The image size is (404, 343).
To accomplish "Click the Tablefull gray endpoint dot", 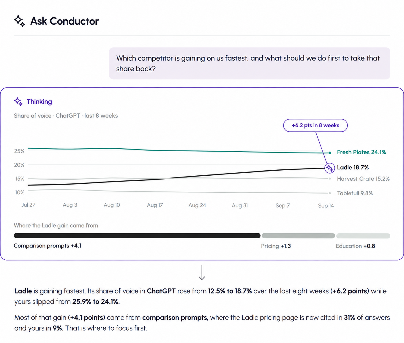I will [330, 193].
